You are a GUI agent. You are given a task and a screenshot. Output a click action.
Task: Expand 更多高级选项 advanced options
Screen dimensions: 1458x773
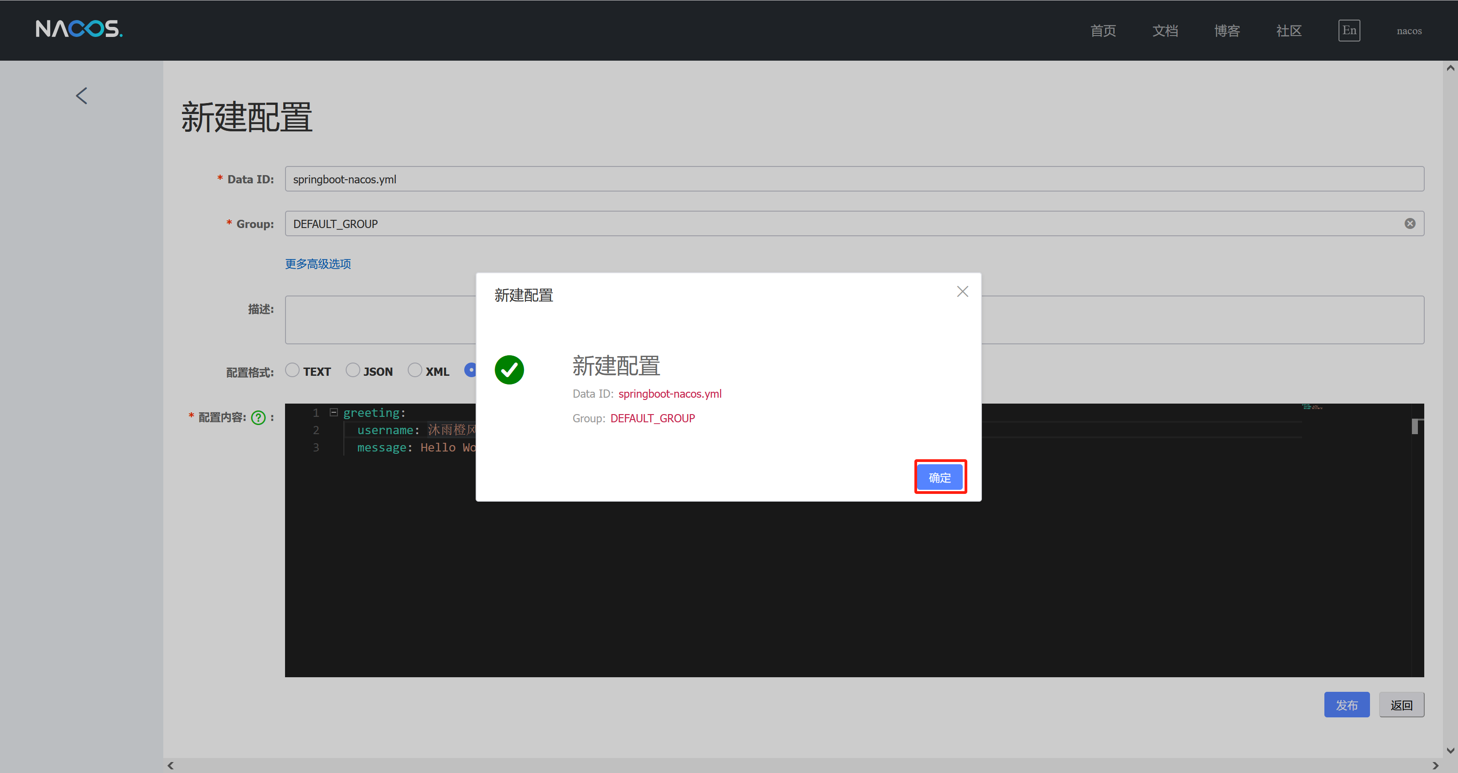coord(317,264)
